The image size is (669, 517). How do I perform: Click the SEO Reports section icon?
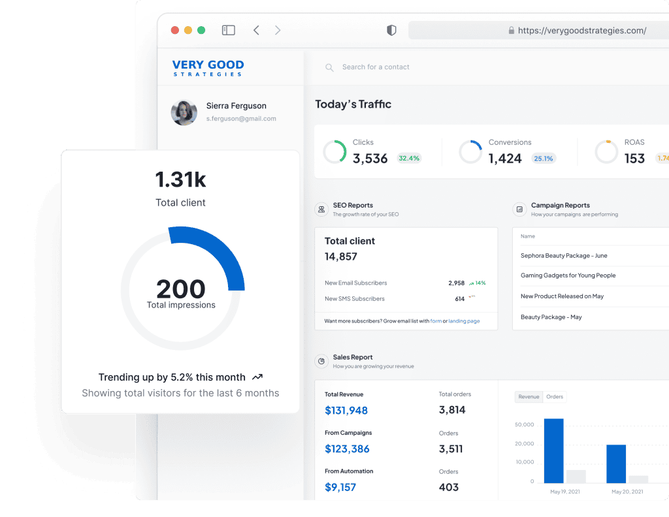pos(321,210)
